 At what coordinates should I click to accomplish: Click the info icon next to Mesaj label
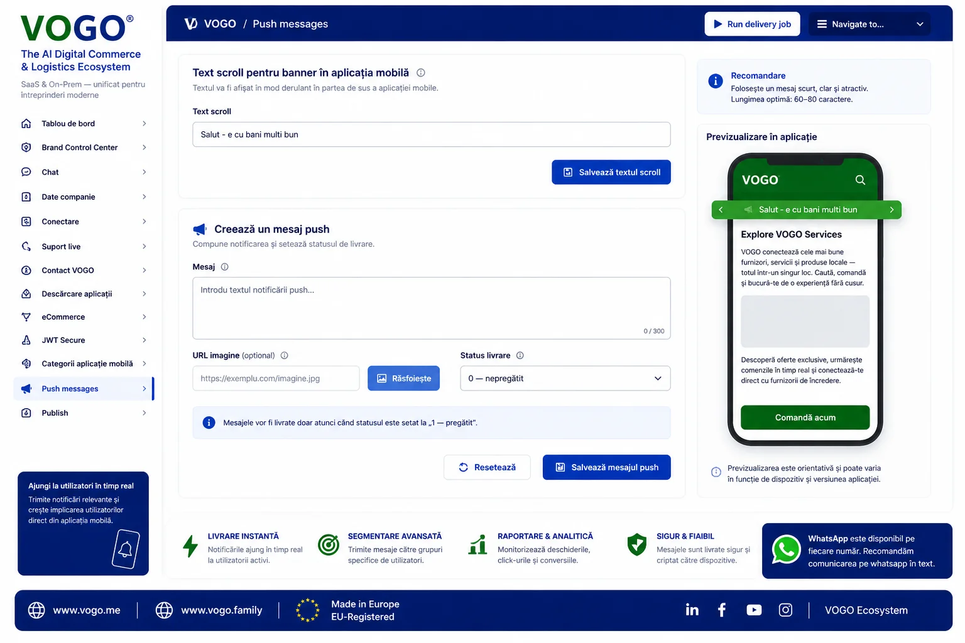point(225,267)
